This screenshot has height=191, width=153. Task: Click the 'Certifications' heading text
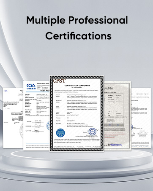[x=78, y=36]
